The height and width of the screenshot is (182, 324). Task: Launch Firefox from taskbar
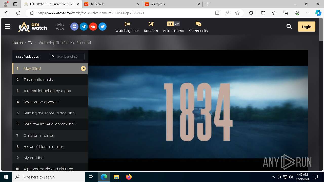coord(129,177)
